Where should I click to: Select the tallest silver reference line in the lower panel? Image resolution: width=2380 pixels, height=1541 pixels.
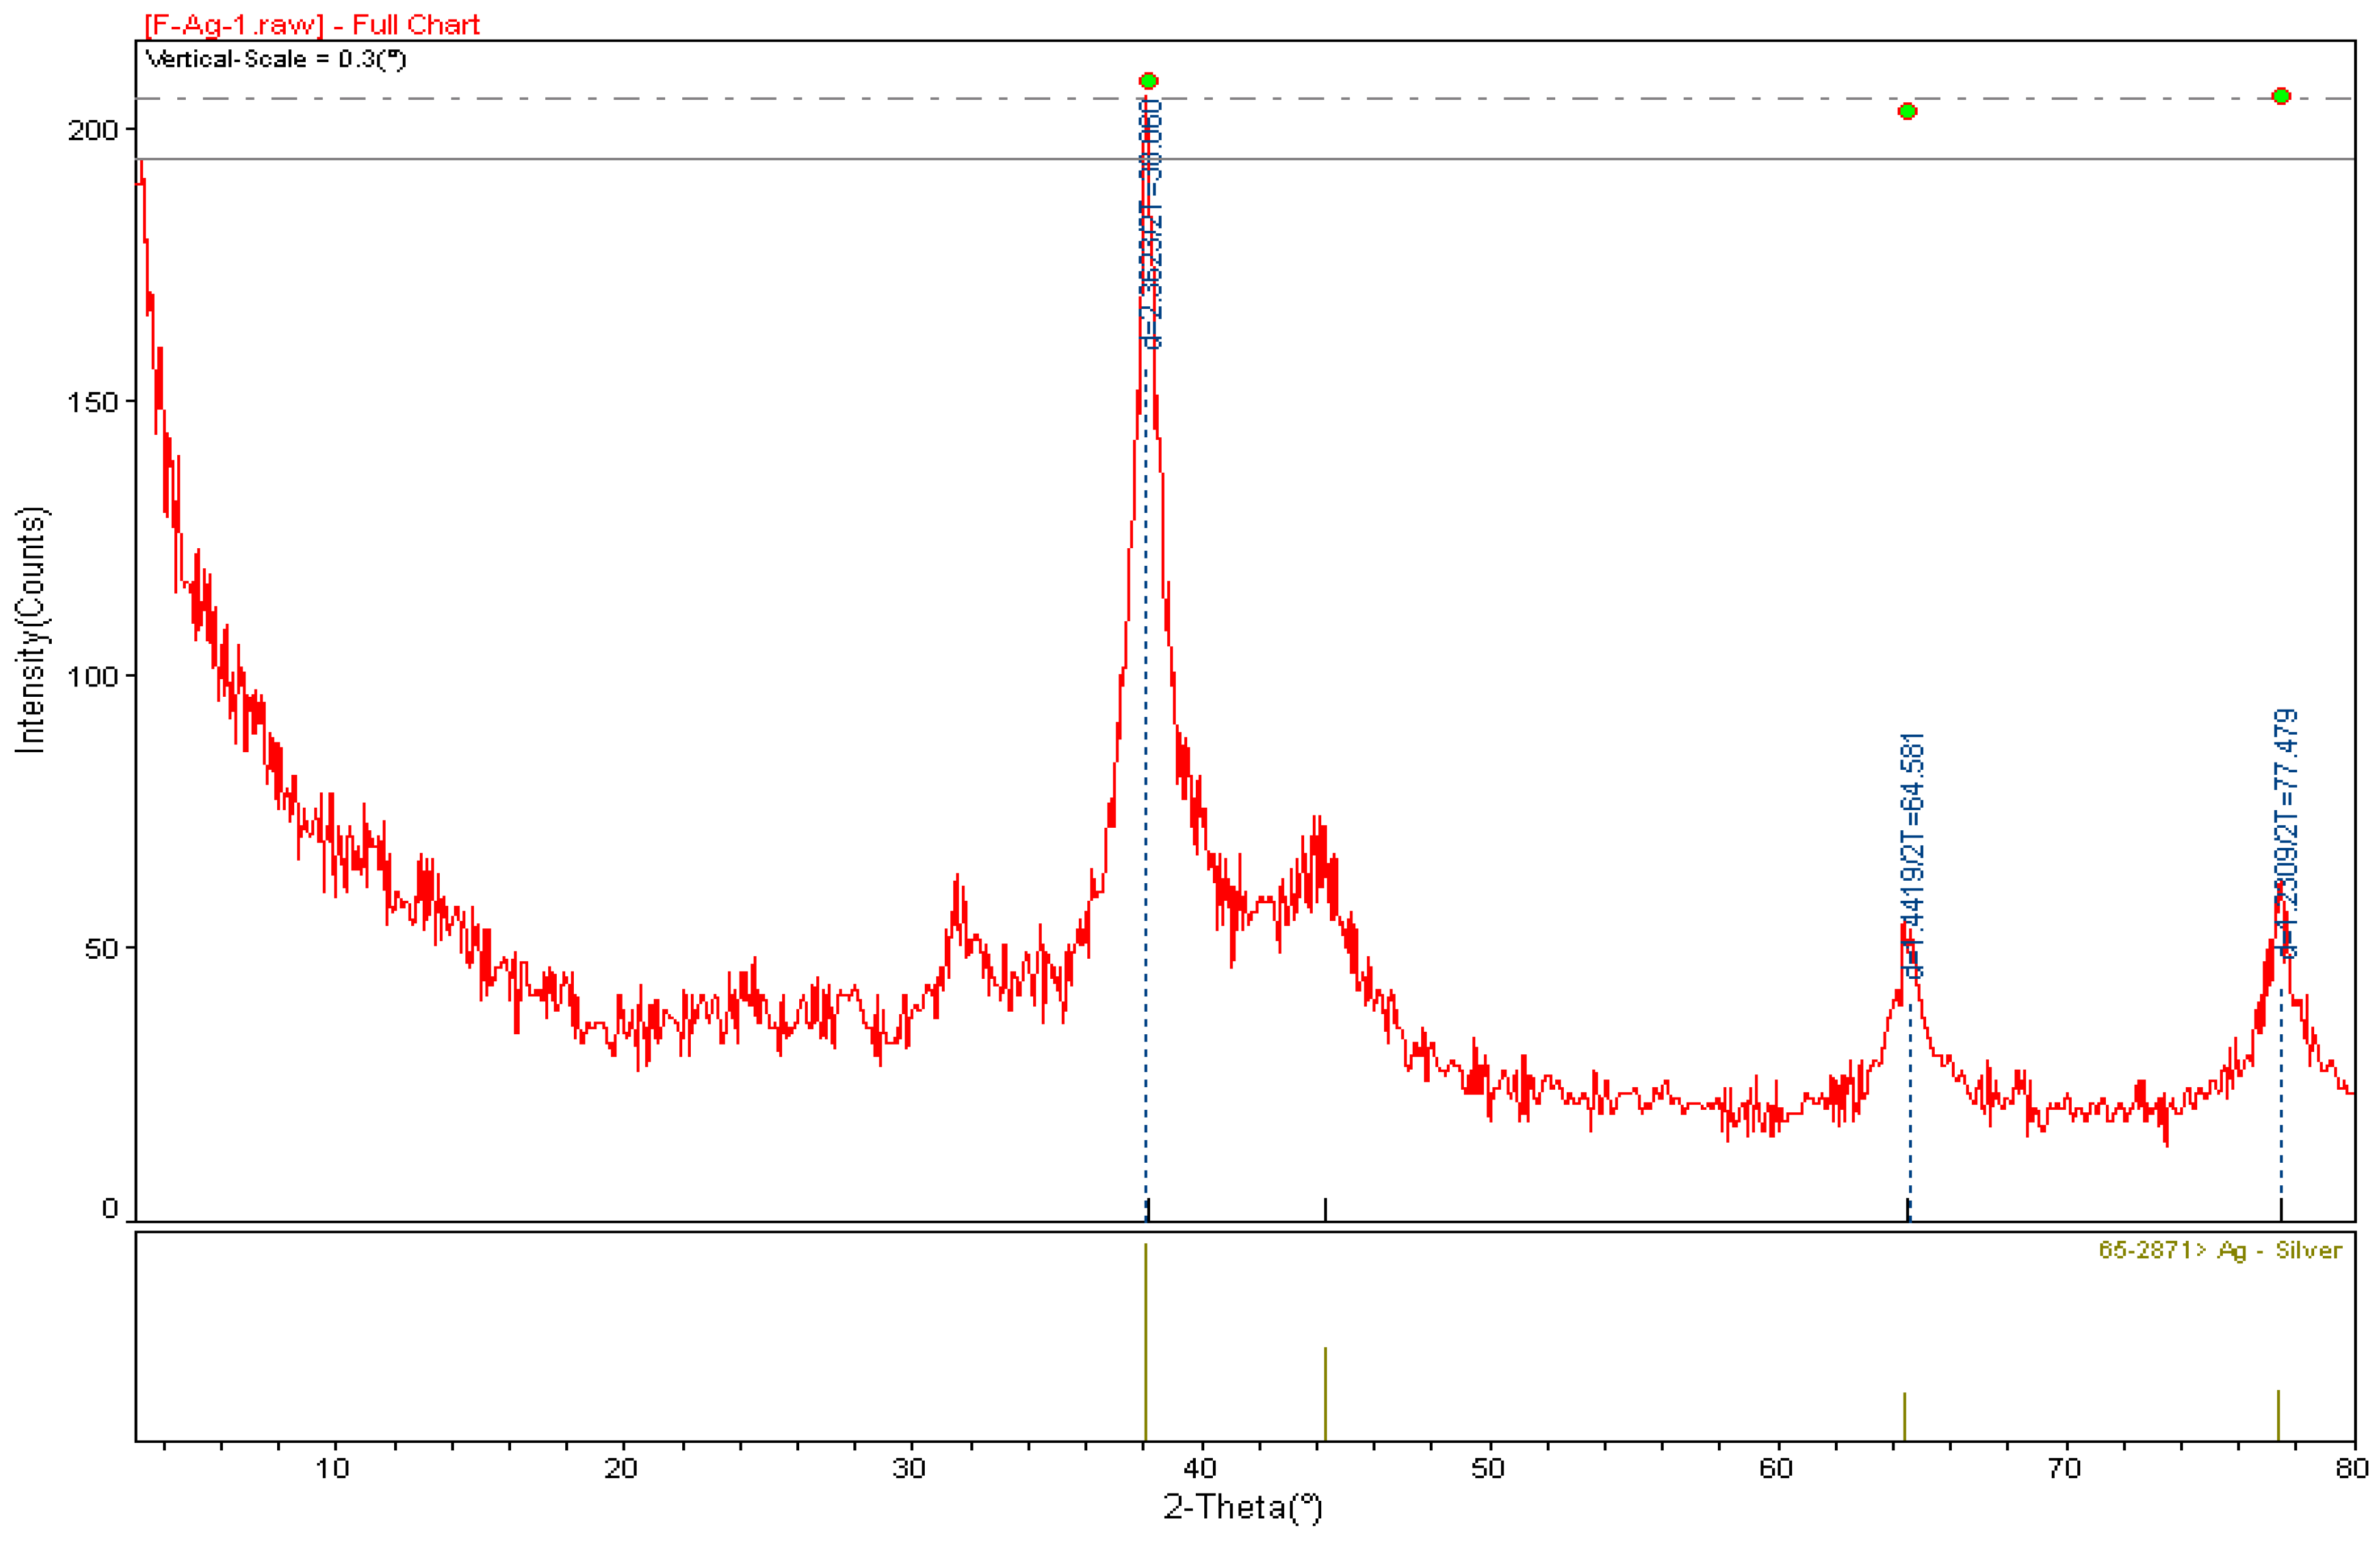1145,1341
